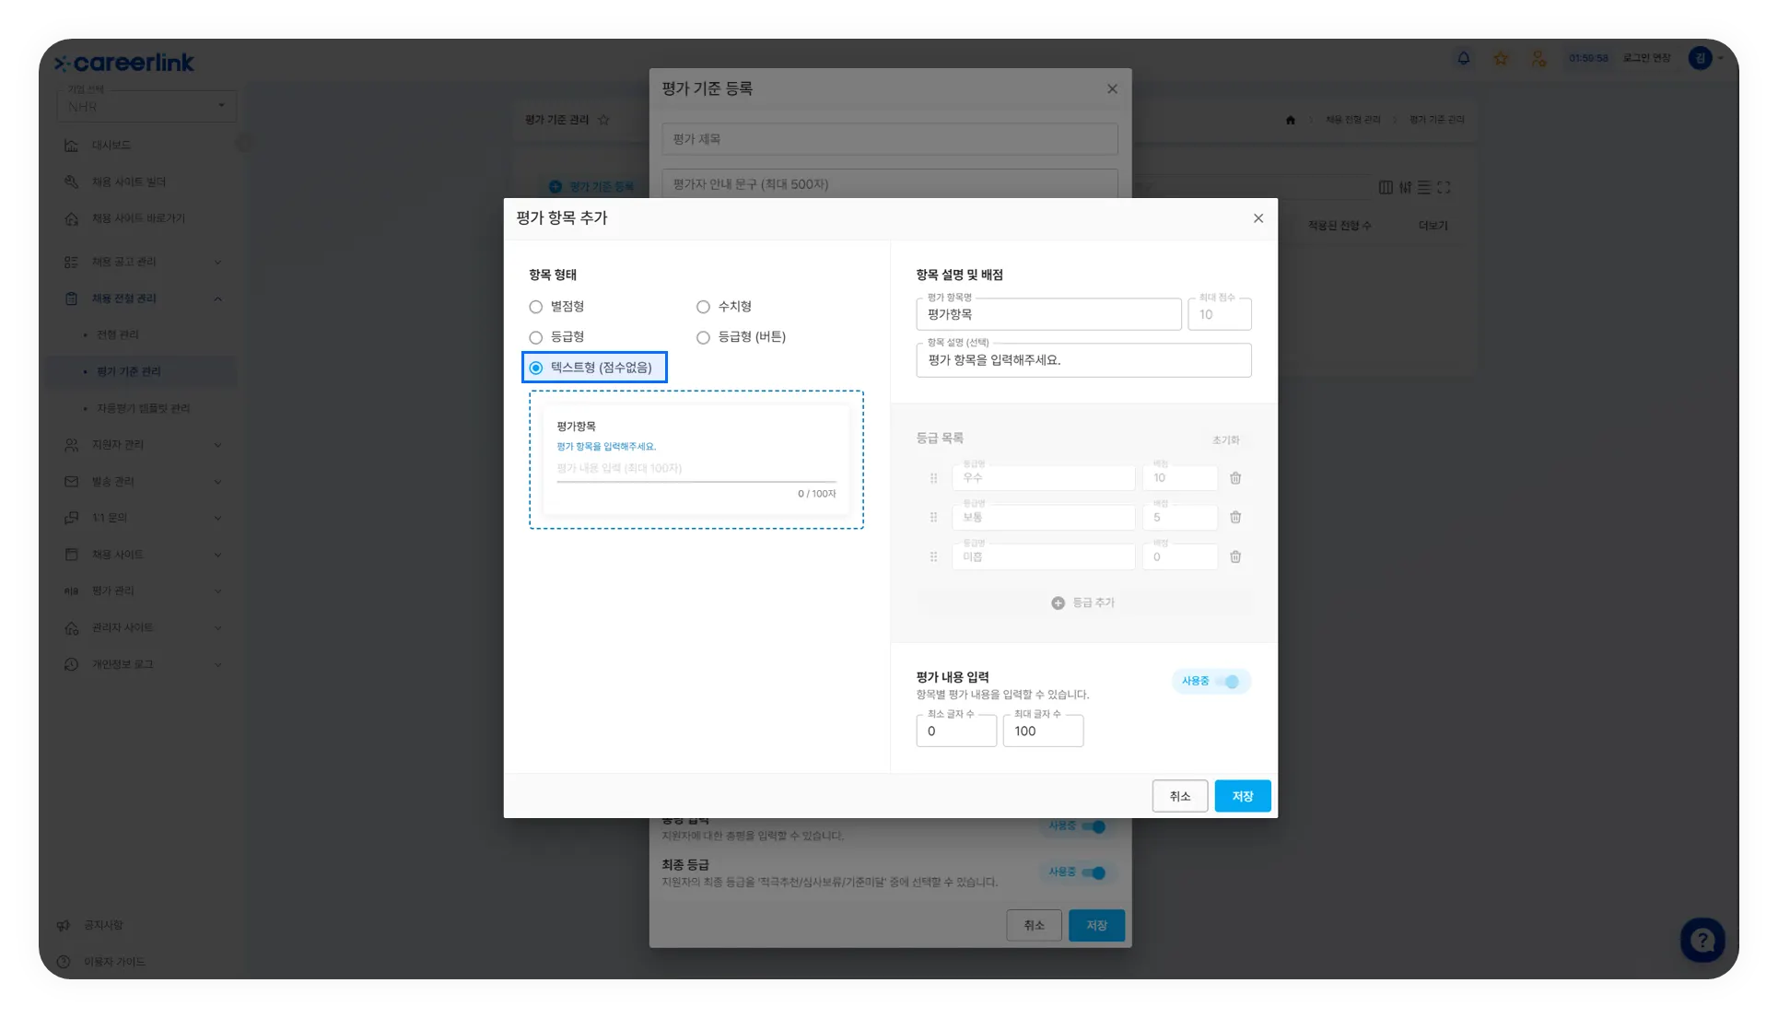
Task: Select the 별점형 radio option
Action: [536, 307]
